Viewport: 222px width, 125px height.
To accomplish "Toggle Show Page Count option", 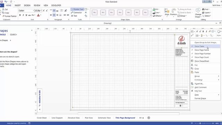I will [205, 57].
